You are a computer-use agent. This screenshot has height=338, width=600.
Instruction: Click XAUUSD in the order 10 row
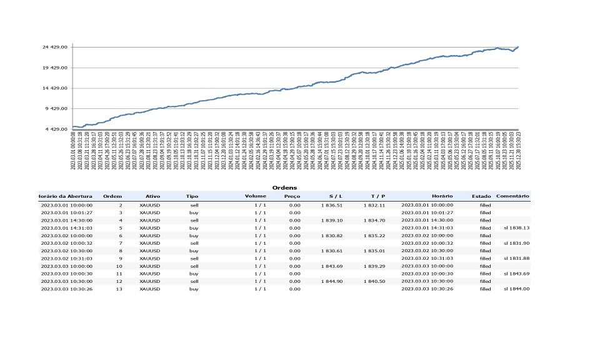point(149,266)
